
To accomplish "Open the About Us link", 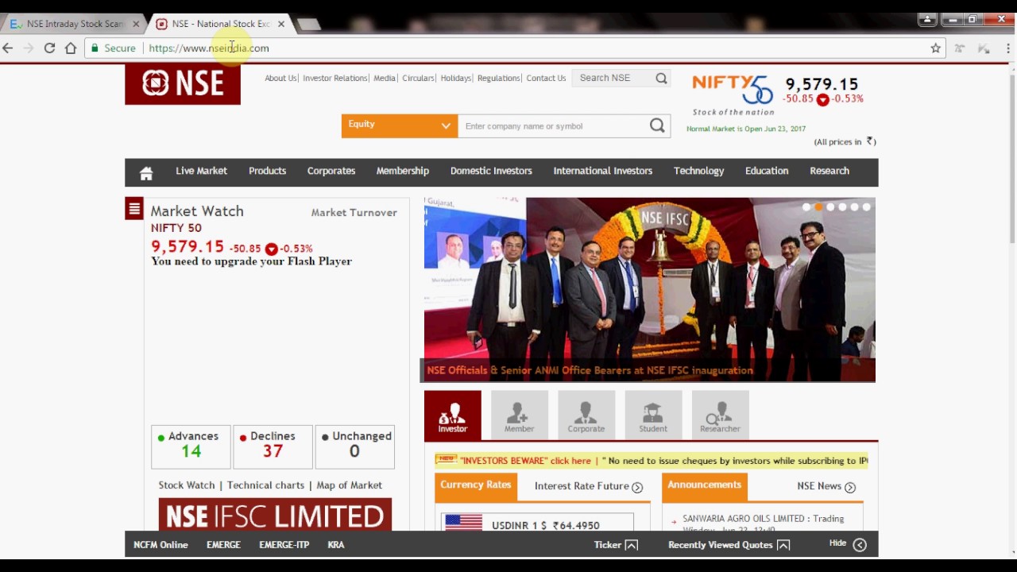I will point(280,78).
